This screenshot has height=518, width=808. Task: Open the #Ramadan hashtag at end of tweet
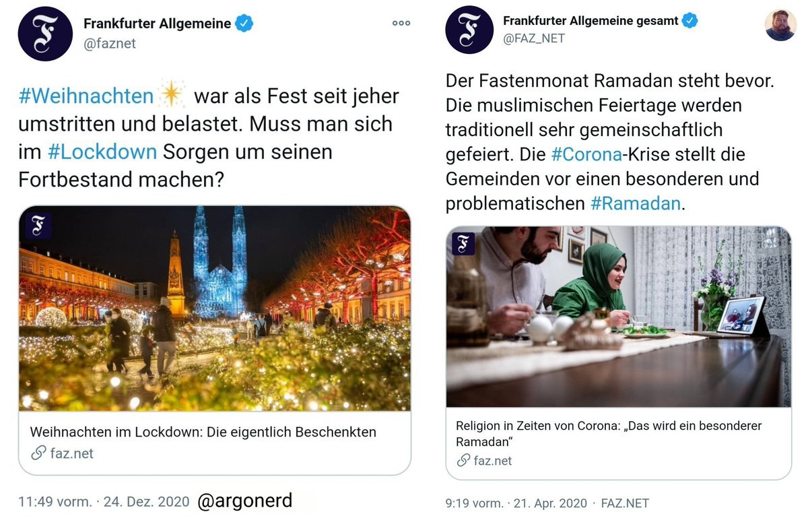[x=636, y=203]
